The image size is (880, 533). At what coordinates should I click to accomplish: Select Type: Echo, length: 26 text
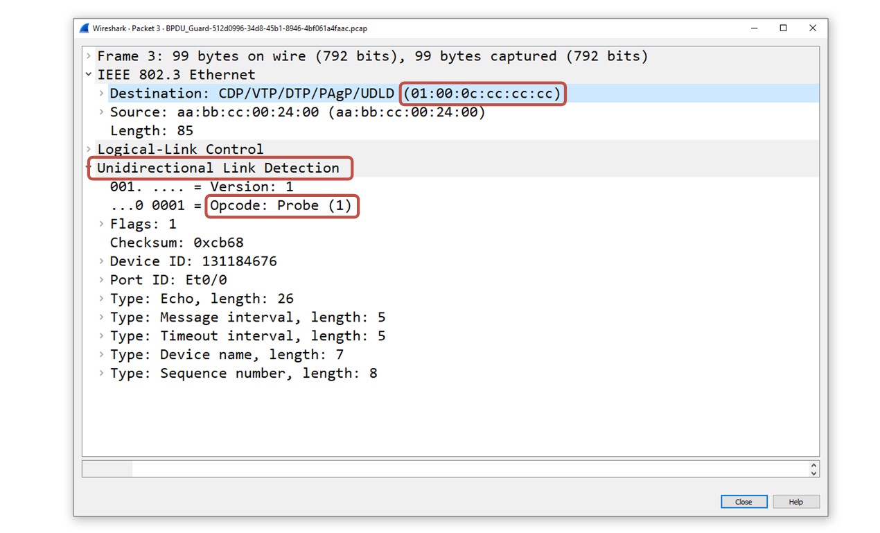pyautogui.click(x=202, y=299)
